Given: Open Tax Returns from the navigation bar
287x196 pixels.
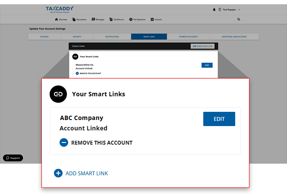Looking at the screenshot, I should 117,19.
